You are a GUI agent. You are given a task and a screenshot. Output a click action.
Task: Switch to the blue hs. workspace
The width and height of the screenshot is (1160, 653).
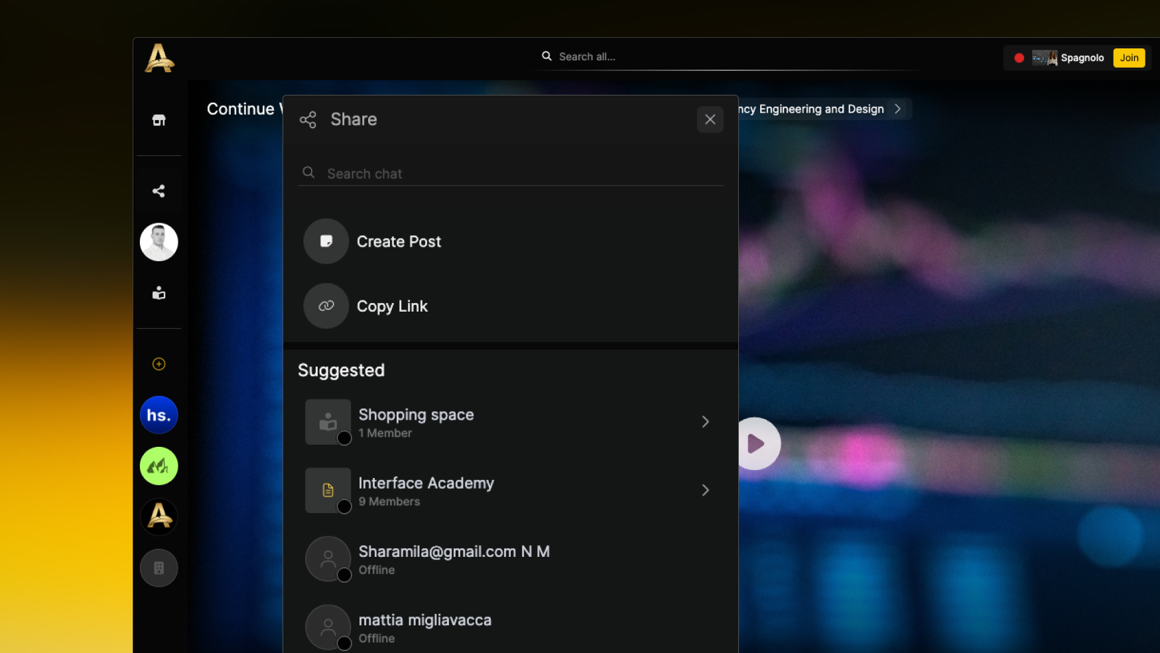click(x=159, y=415)
